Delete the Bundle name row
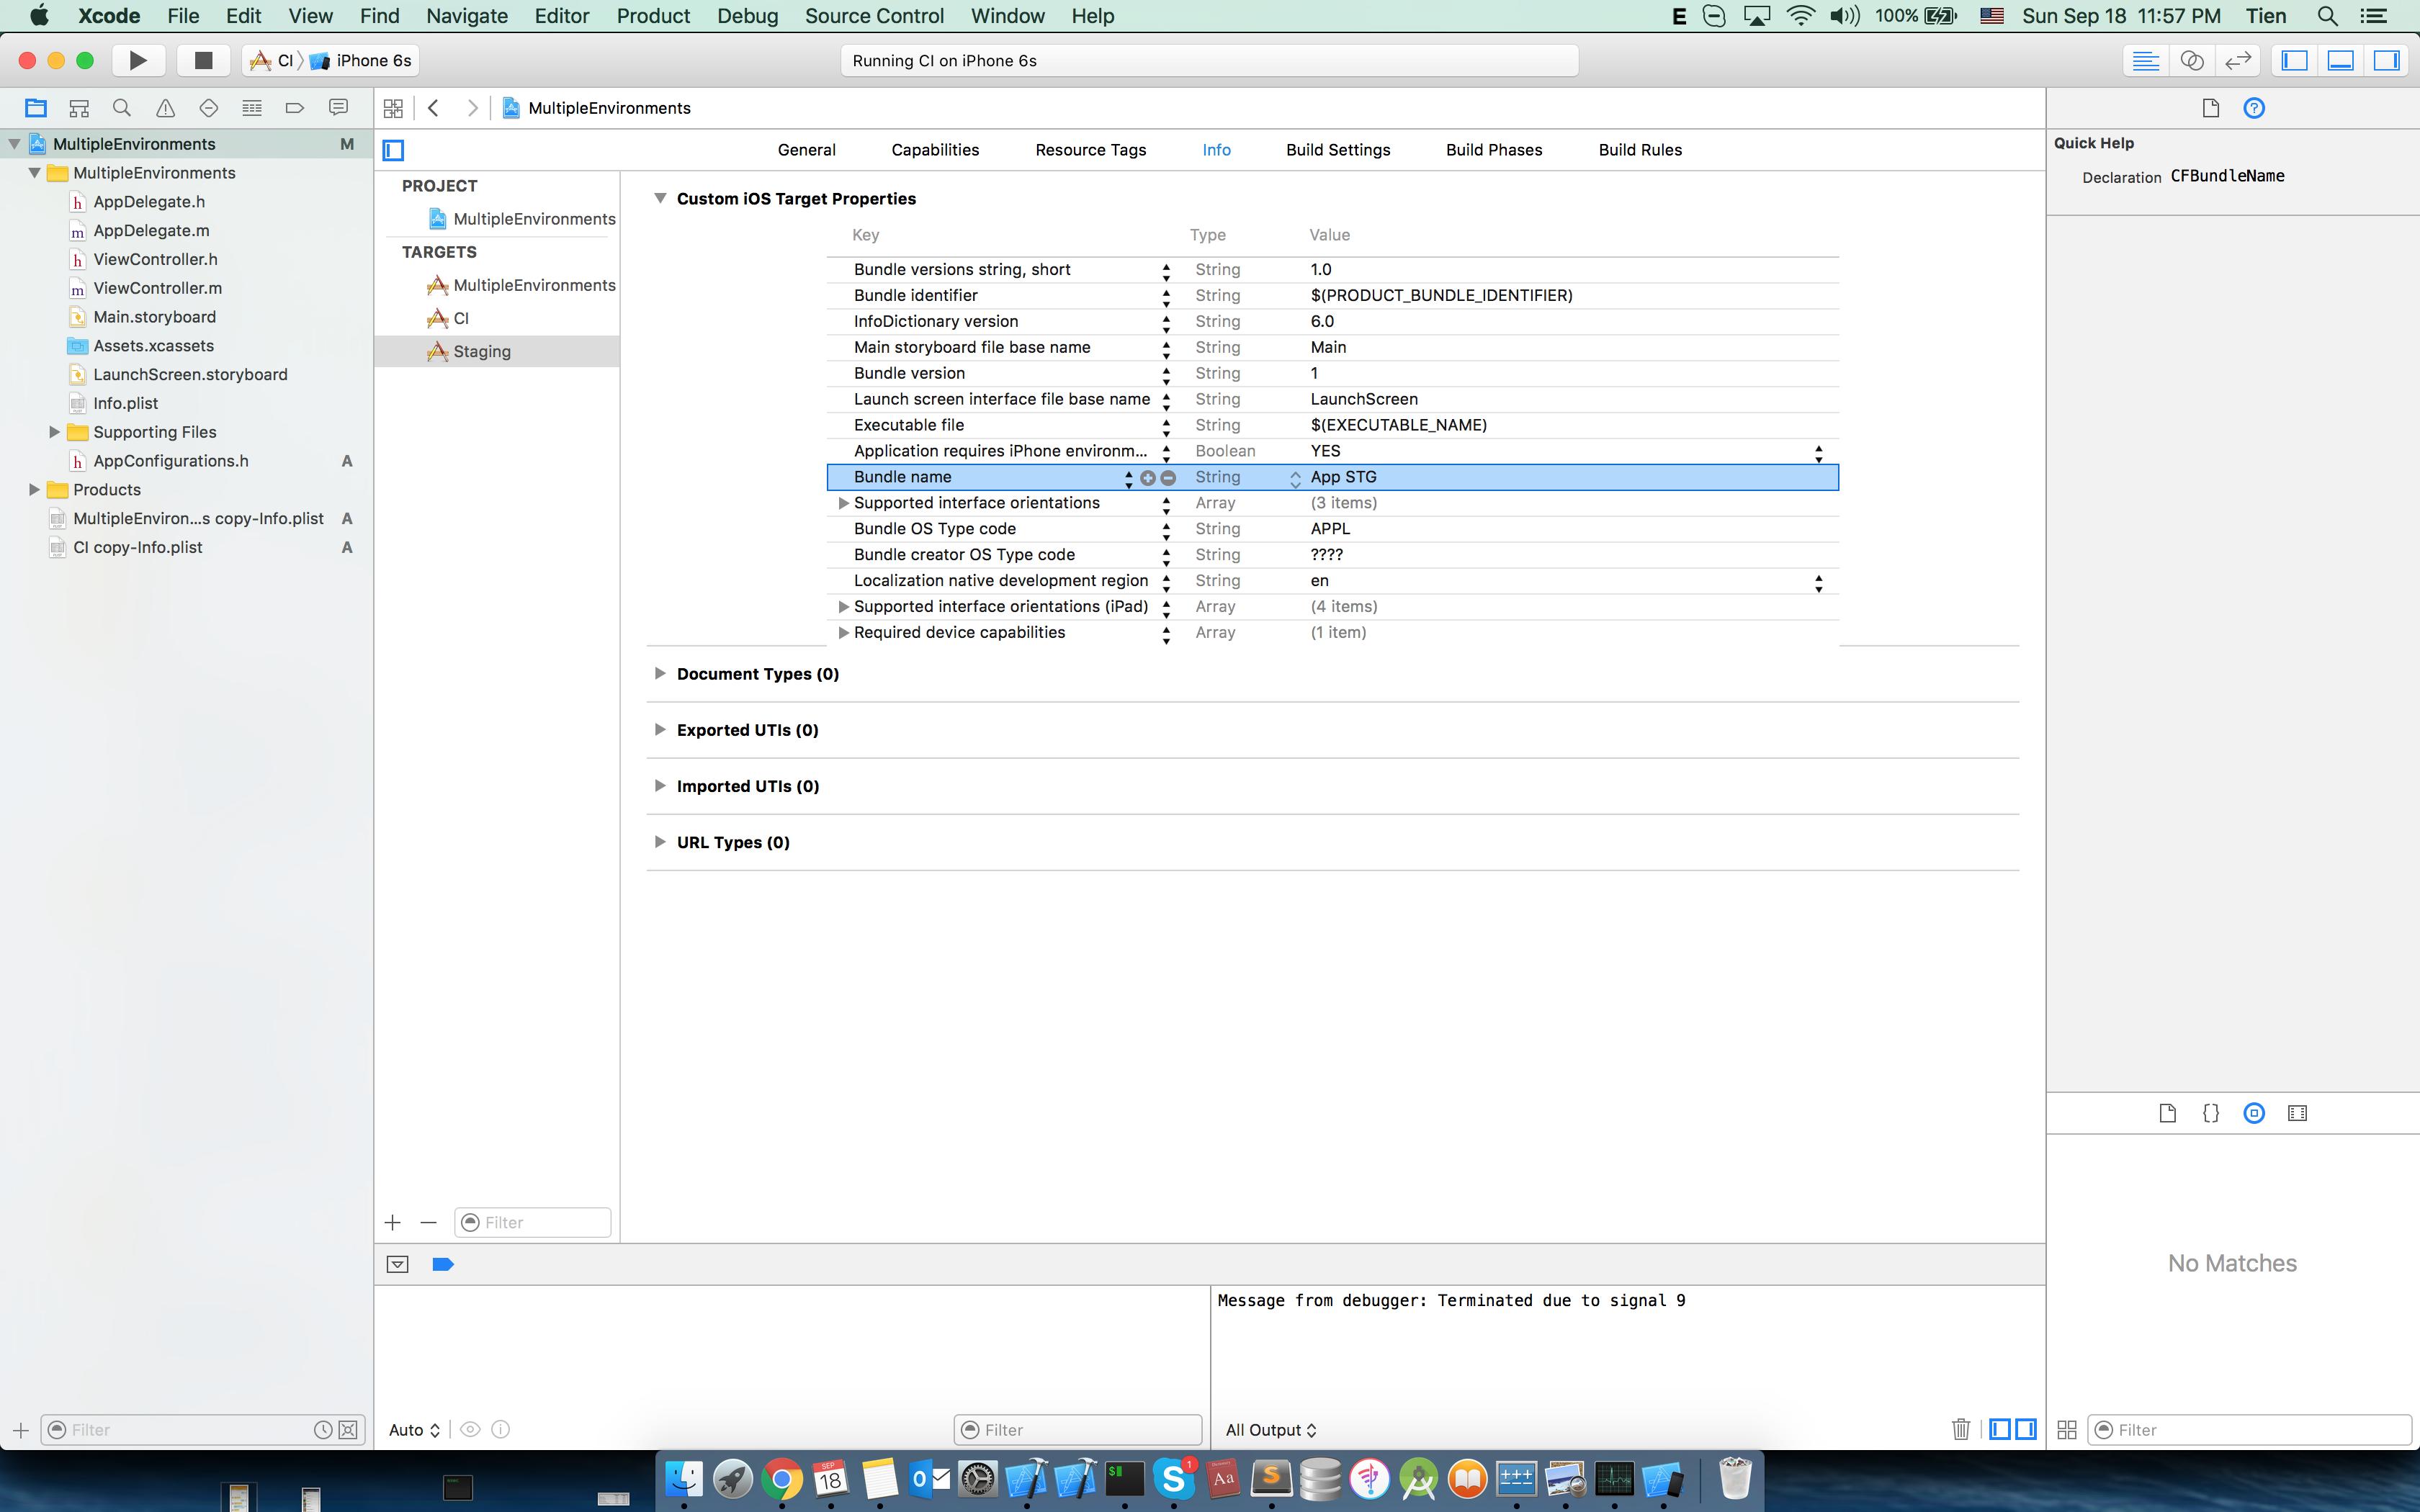 point(1167,478)
